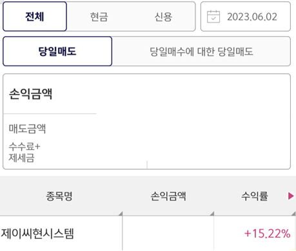The height and width of the screenshot is (251, 296).
Task: Select the 신용 segment option
Action: [163, 17]
